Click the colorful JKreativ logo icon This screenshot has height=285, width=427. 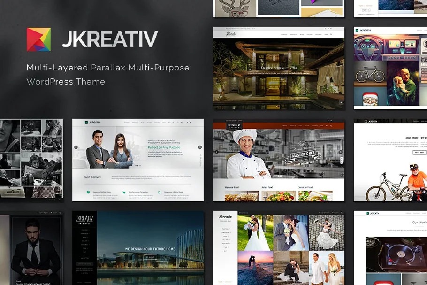38,39
